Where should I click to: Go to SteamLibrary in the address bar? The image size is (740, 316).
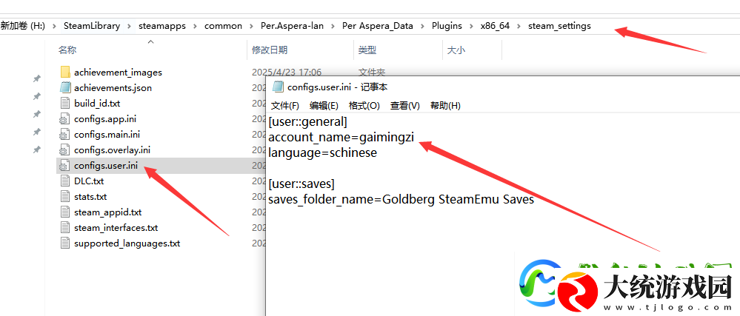(x=92, y=26)
